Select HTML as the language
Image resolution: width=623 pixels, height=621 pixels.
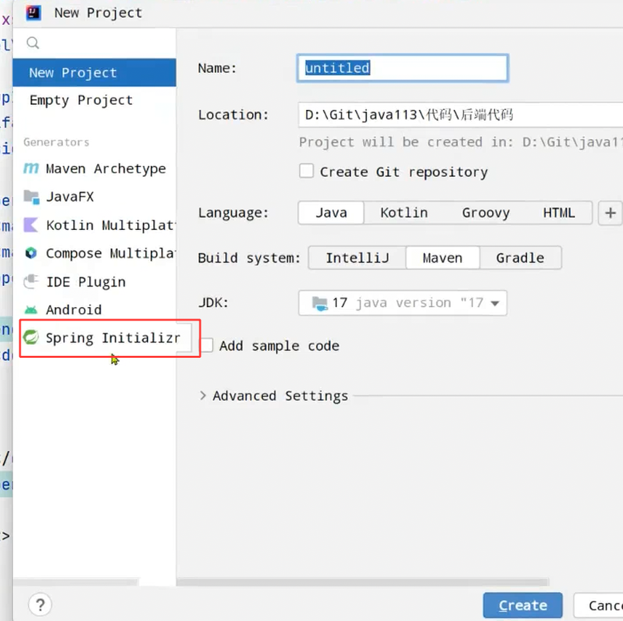tap(559, 213)
